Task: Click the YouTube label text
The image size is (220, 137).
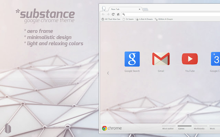Action: click(190, 71)
